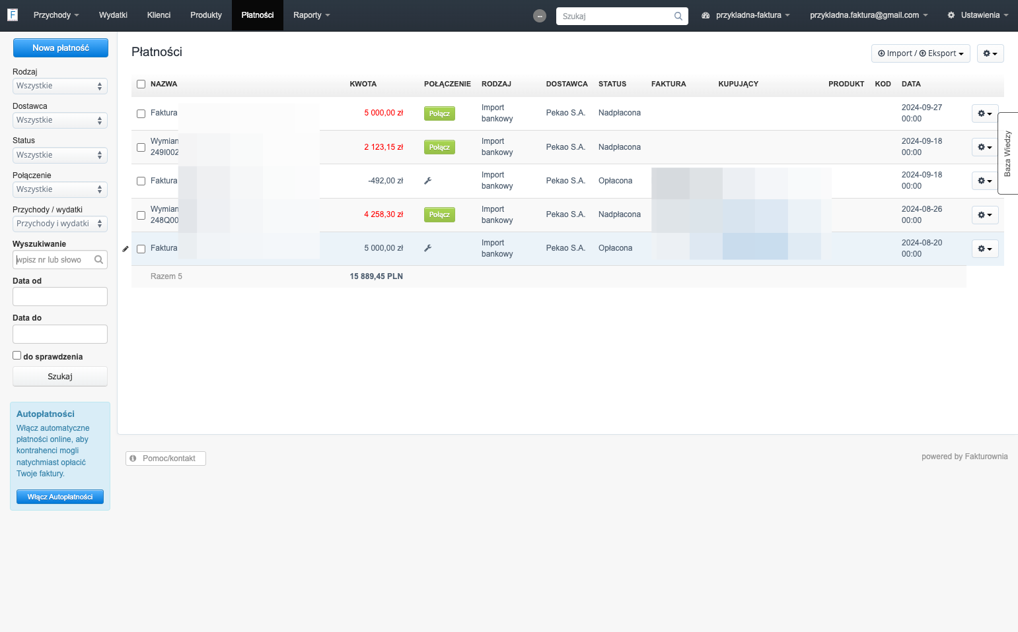Click the search magnifier in top bar
Screen dimensions: 1018x632
coord(678,16)
